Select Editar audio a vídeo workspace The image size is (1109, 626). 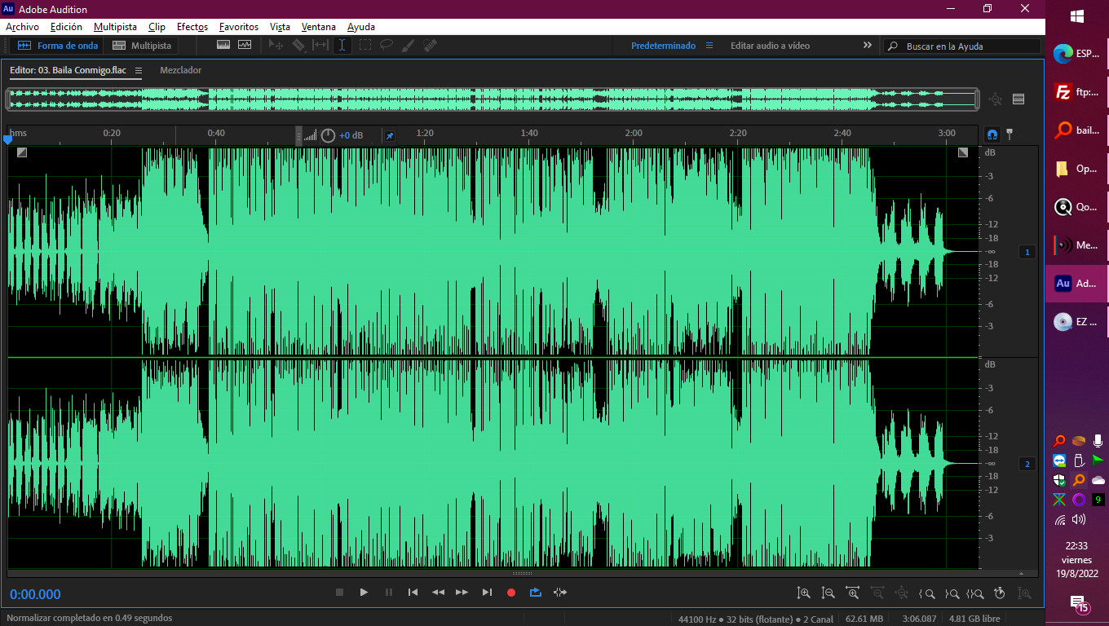click(x=770, y=46)
